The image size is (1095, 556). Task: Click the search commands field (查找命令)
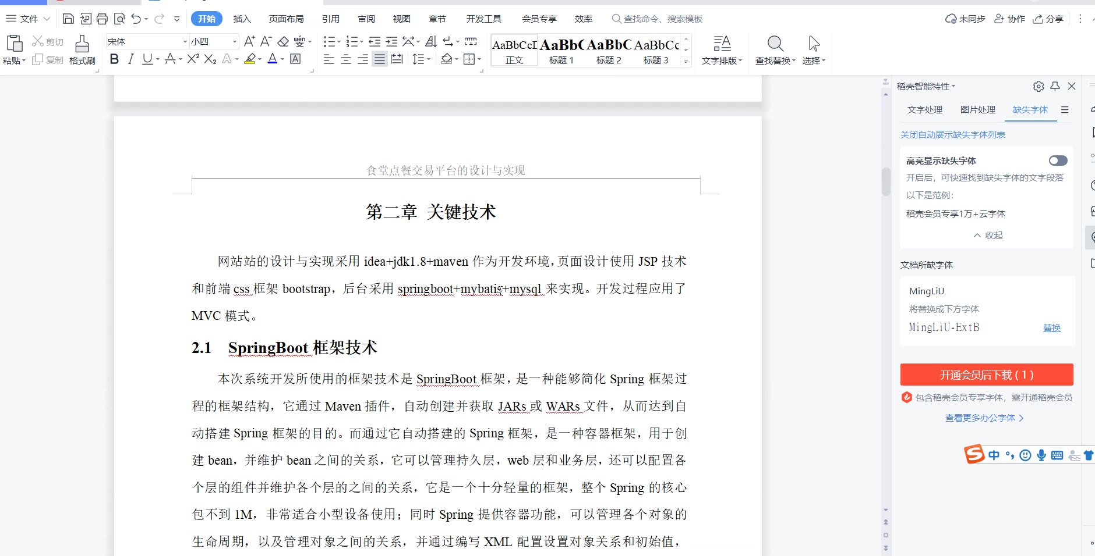click(x=657, y=19)
